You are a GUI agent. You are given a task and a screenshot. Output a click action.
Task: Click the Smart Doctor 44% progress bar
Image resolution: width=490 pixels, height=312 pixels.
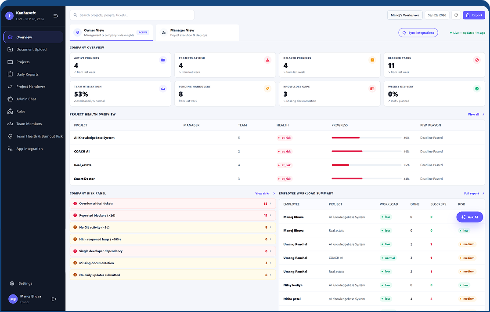click(x=367, y=179)
